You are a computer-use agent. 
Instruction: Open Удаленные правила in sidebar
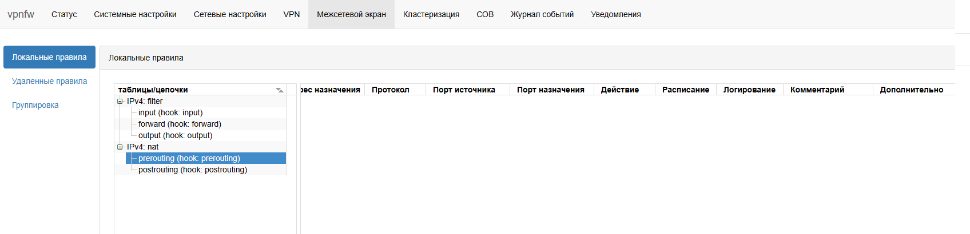(50, 81)
